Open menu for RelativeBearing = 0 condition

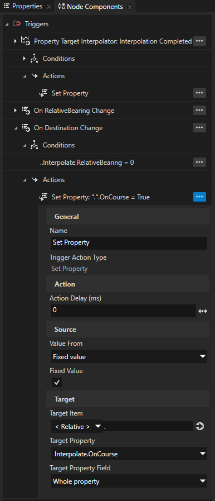point(199,163)
